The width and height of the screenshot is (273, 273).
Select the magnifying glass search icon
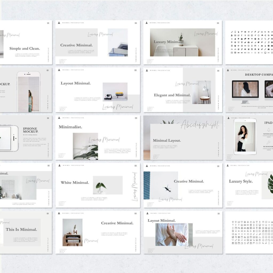[265, 39]
